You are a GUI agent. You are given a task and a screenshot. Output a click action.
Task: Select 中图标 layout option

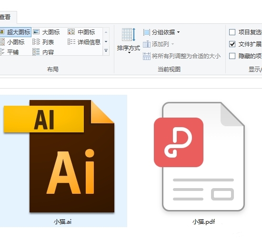coord(81,32)
